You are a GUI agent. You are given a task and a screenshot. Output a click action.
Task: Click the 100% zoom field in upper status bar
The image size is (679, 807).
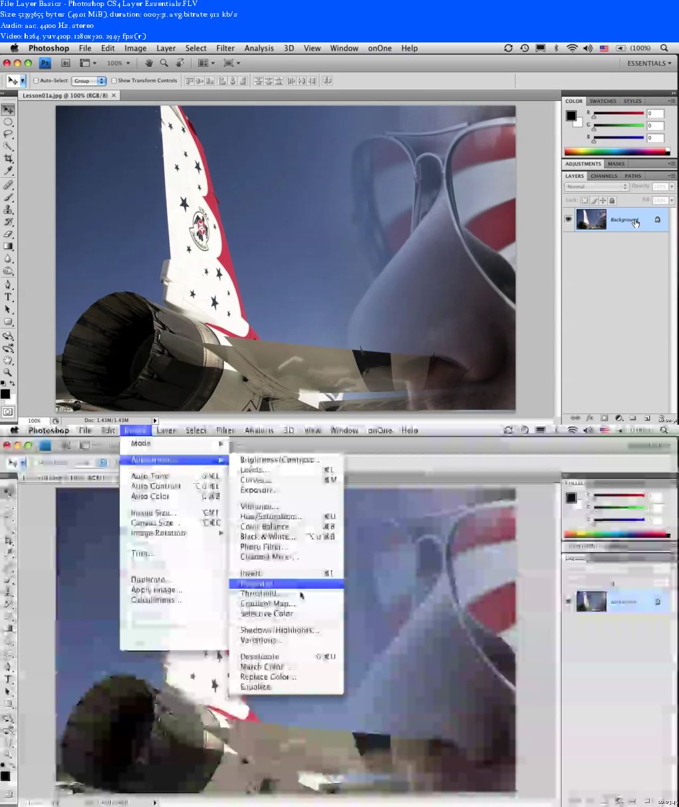click(34, 421)
